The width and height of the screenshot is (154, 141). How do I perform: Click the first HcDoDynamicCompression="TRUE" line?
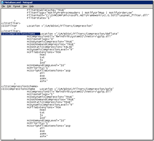tap(50, 42)
